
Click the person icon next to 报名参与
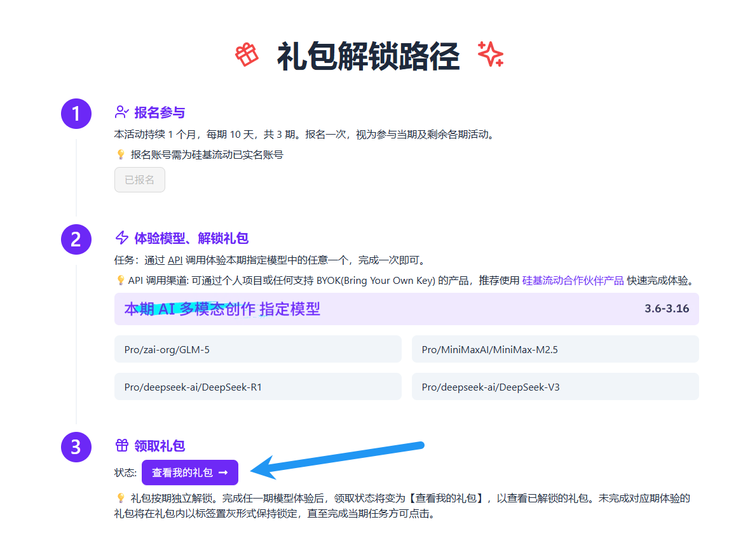(121, 112)
